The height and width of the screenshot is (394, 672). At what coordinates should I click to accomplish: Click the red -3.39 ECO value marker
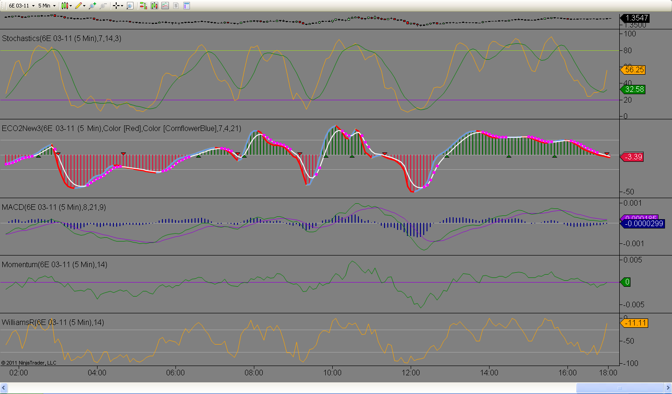coord(632,157)
